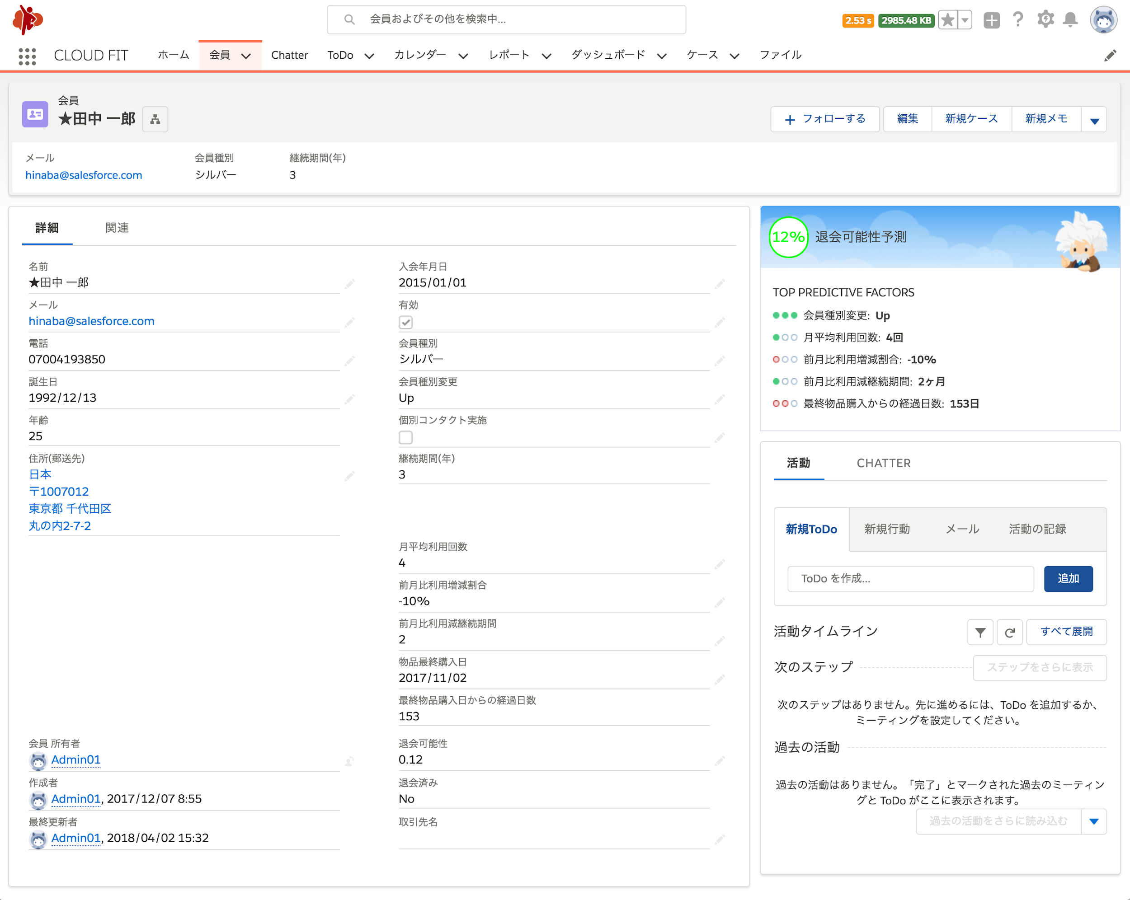Image resolution: width=1130 pixels, height=900 pixels.
Task: Filter the activity timeline
Action: coord(979,632)
